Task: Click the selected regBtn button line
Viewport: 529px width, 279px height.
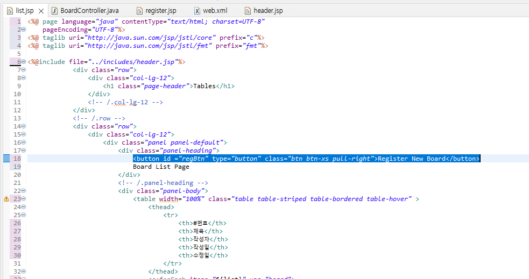Action: coord(306,159)
